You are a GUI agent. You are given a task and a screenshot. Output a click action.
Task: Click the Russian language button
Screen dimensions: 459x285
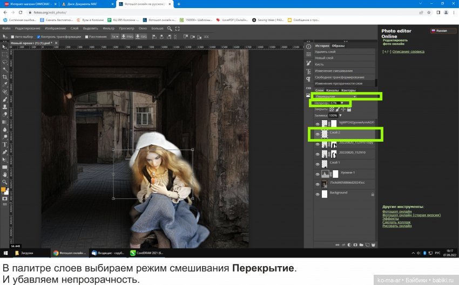coord(443,31)
